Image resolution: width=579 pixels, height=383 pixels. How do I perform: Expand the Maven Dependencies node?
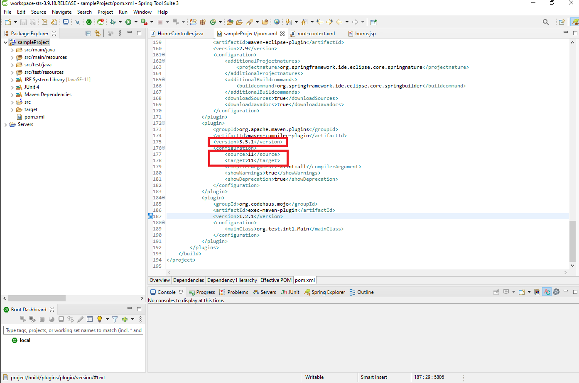tap(12, 95)
